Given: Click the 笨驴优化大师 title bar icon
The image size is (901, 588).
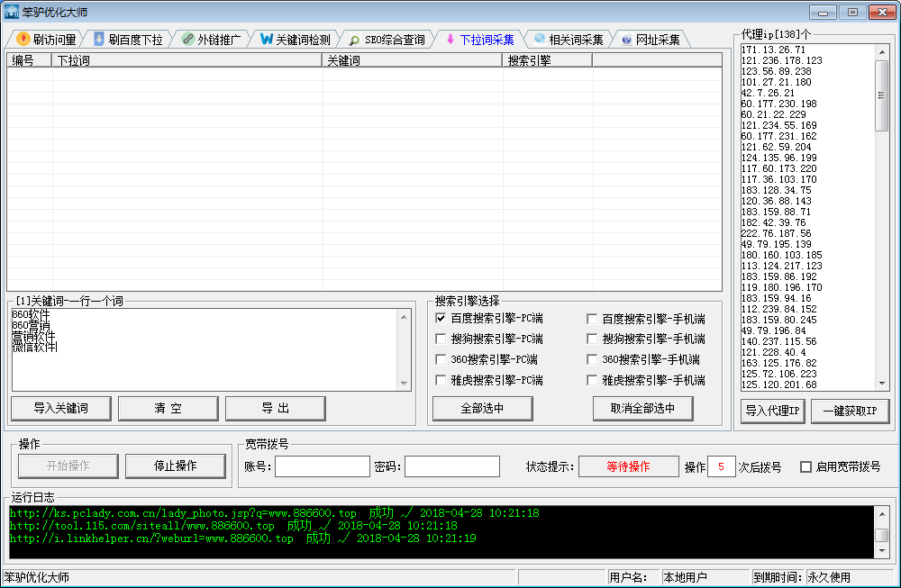Looking at the screenshot, I should [x=12, y=12].
